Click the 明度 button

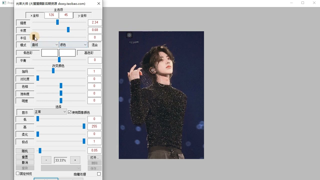tap(25, 101)
